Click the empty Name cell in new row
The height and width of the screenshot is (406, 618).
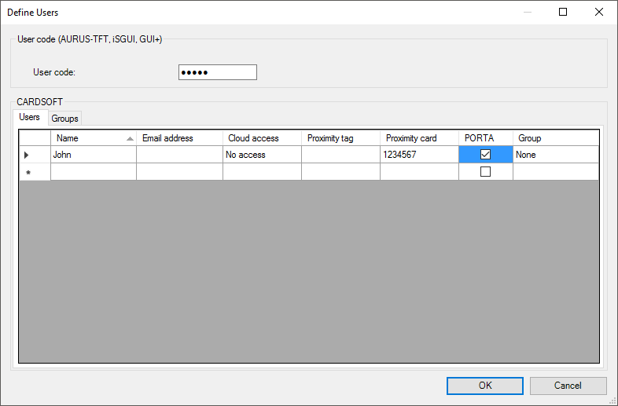click(93, 172)
